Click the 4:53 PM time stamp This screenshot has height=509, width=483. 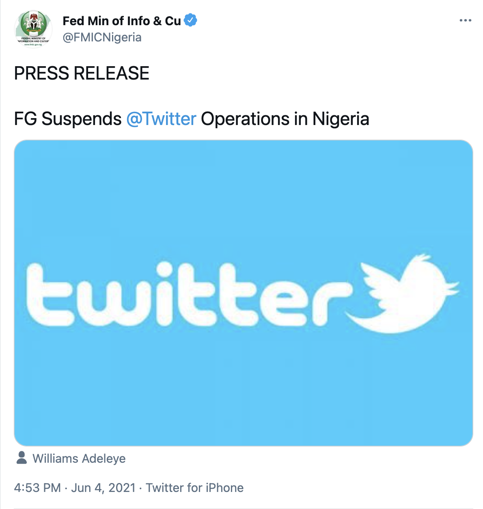click(37, 487)
